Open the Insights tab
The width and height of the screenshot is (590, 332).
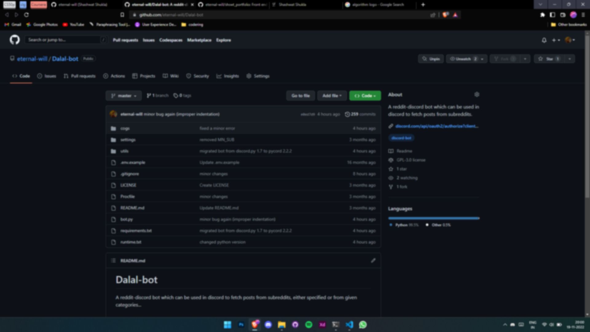click(x=228, y=76)
